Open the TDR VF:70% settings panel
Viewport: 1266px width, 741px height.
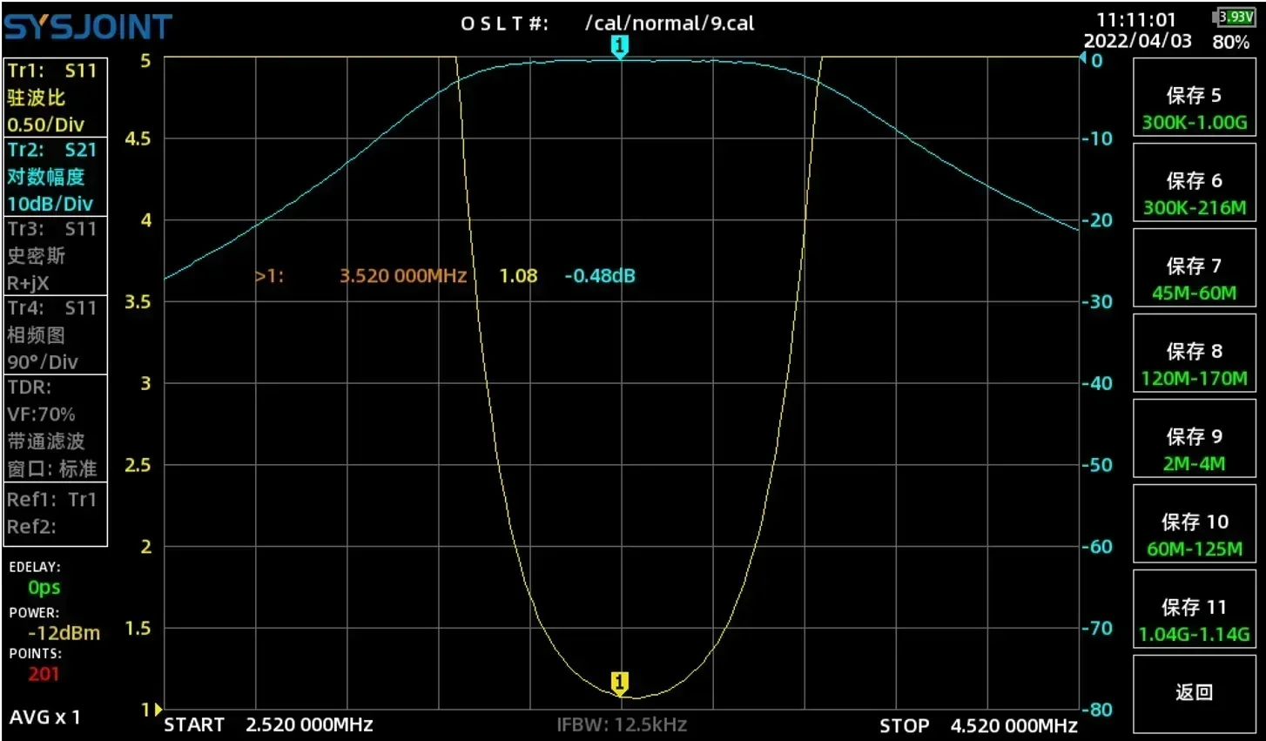(x=55, y=427)
